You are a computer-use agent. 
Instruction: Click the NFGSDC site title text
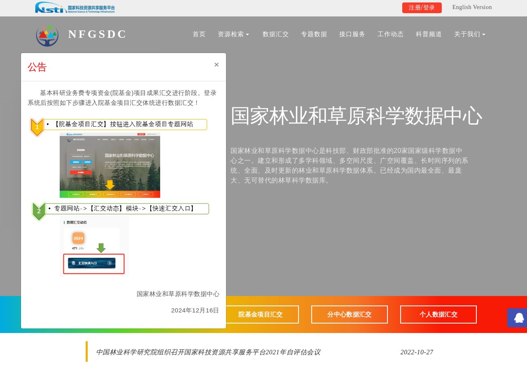coord(98,34)
